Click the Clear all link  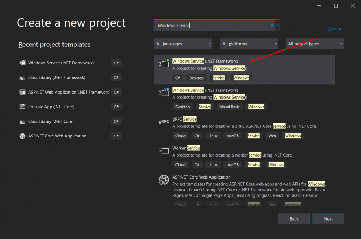(x=335, y=29)
